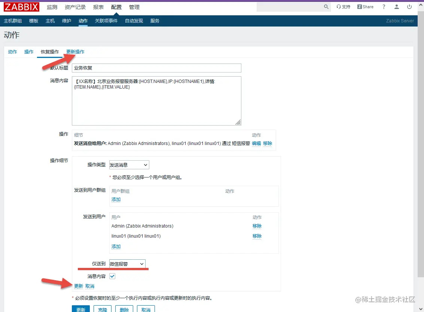This screenshot has width=424, height=312.
Task: Click the 删除 button
Action: [124, 309]
